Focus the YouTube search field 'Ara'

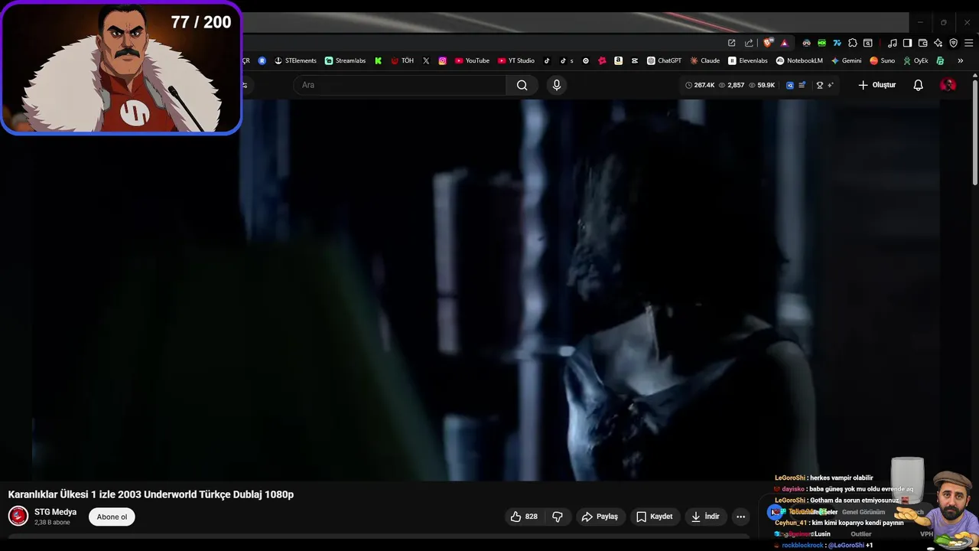399,85
